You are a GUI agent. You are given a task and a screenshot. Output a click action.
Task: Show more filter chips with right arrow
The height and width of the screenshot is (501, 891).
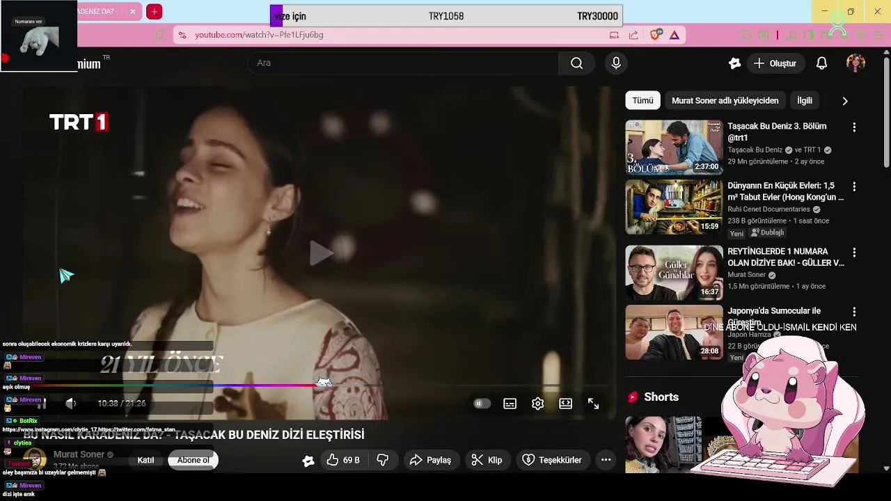click(x=845, y=101)
